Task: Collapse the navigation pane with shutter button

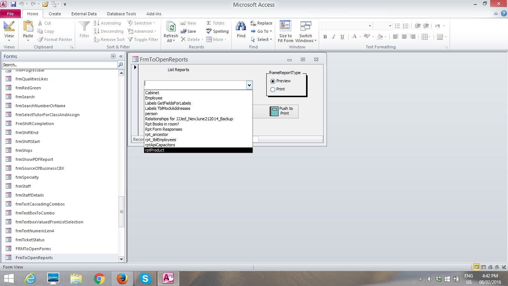Action: point(121,56)
